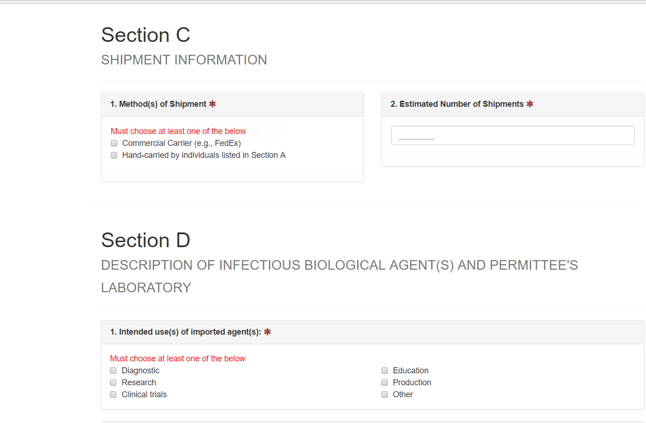The image size is (646, 423).
Task: Click the red error message under Method(s) of Shipment
Action: click(x=178, y=131)
